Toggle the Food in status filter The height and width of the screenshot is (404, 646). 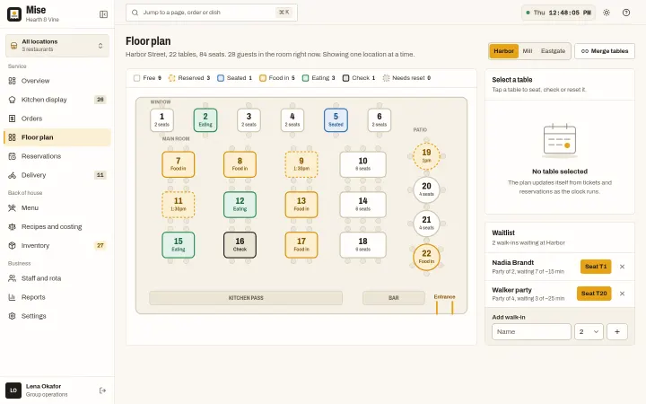tap(277, 78)
